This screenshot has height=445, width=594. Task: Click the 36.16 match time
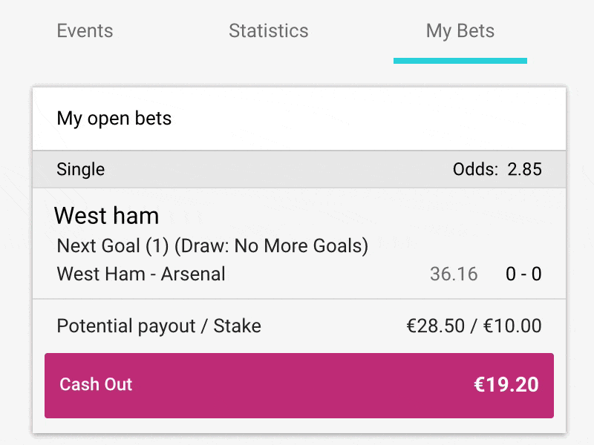[454, 274]
